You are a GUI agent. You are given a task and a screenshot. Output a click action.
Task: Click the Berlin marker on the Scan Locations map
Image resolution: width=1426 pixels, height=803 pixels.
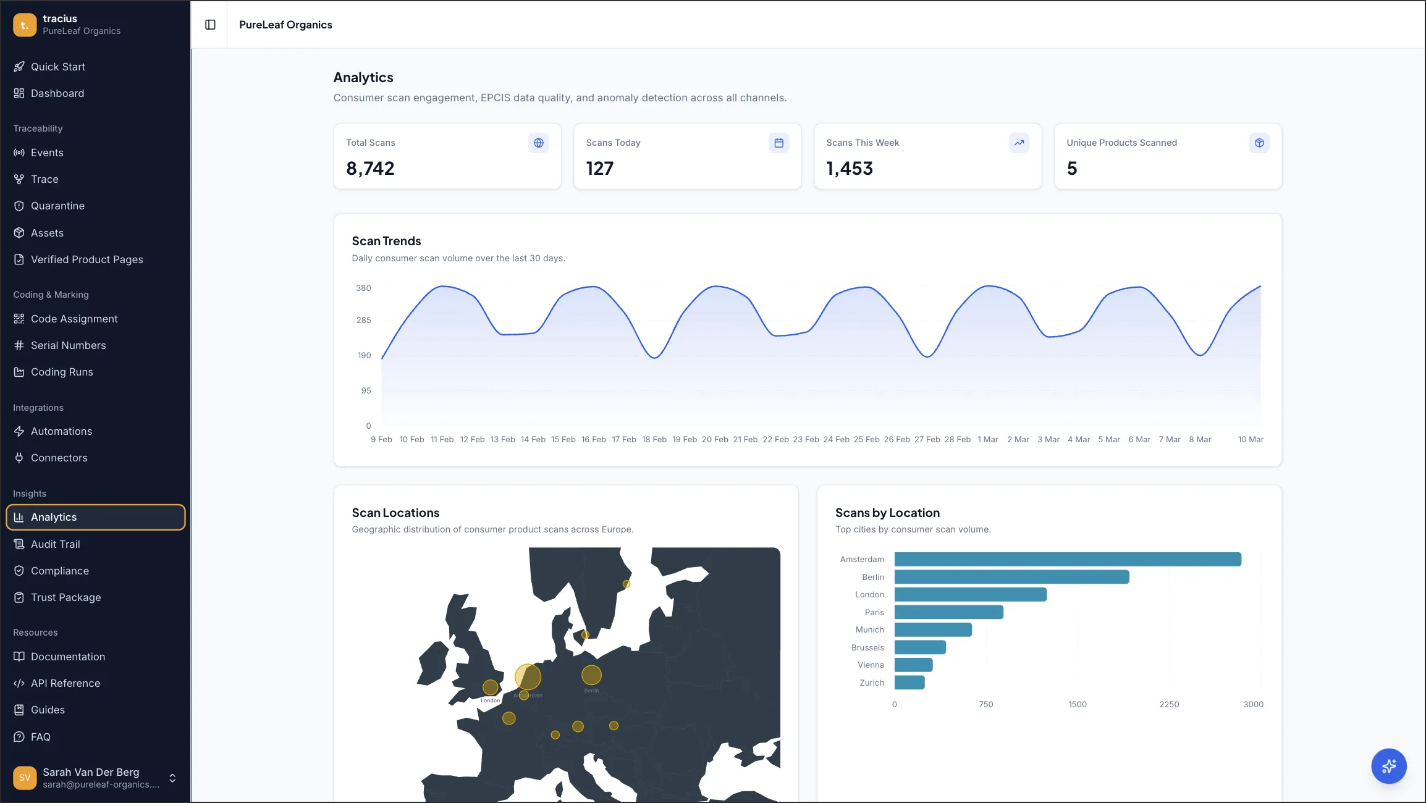tap(591, 676)
